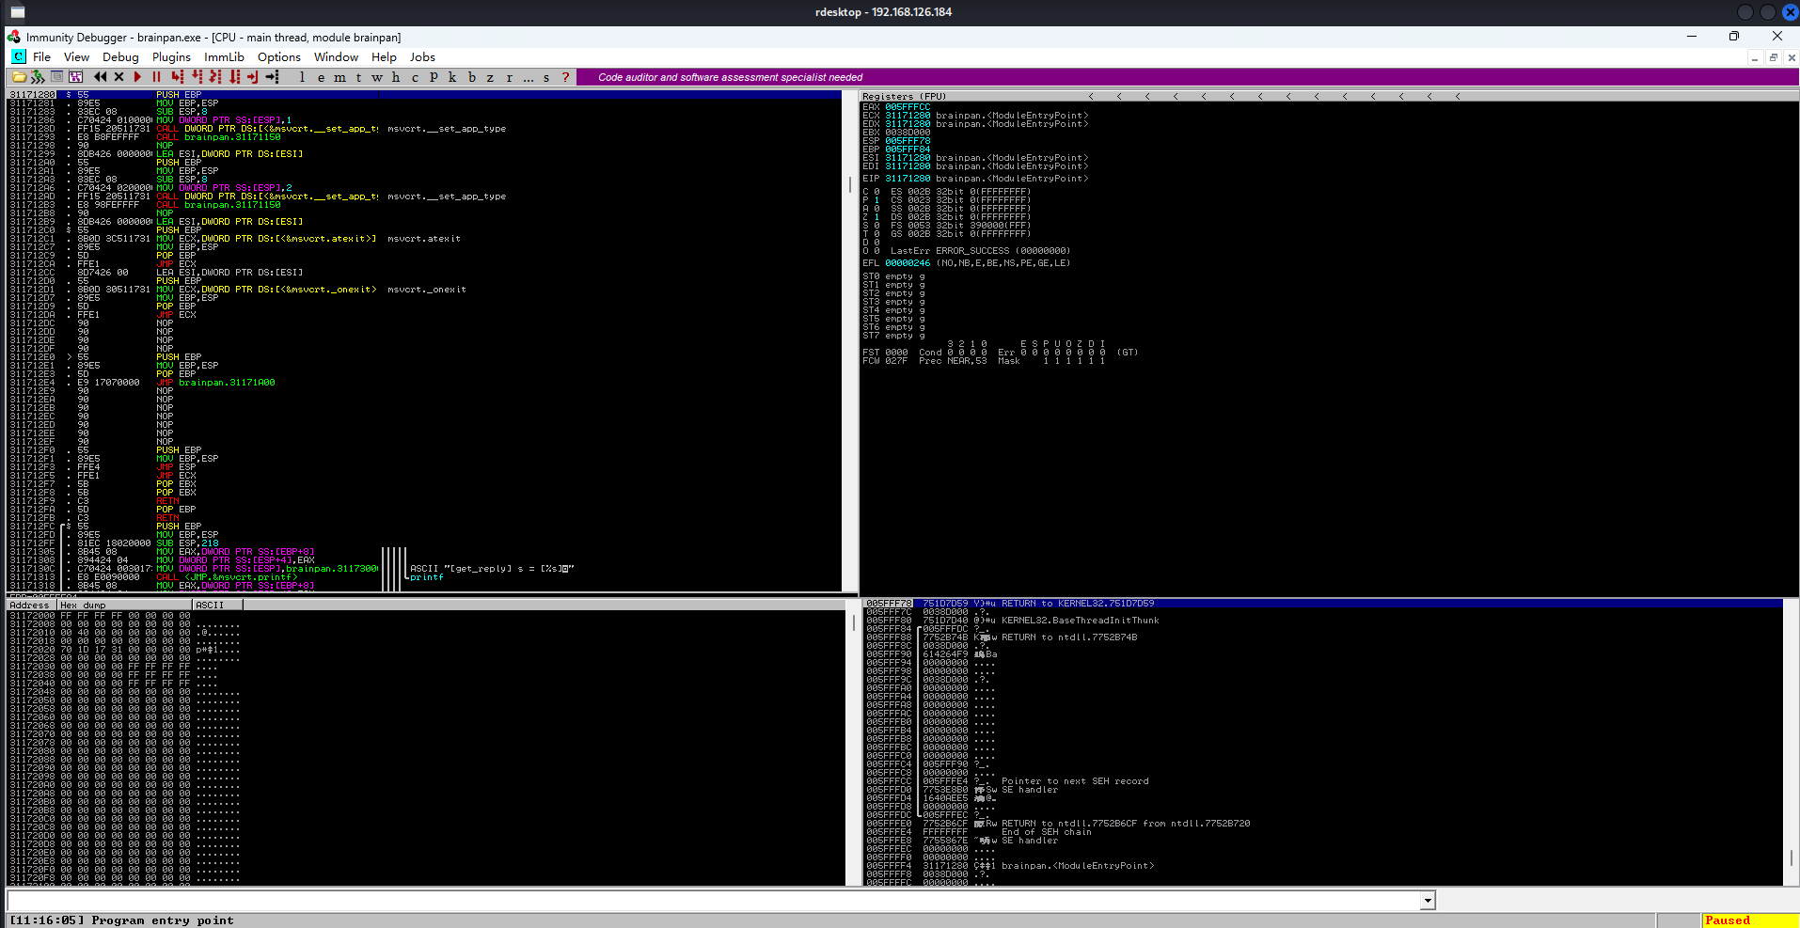Select stack row 'End of SEH chain'
This screenshot has width=1800, height=928.
1323,832
